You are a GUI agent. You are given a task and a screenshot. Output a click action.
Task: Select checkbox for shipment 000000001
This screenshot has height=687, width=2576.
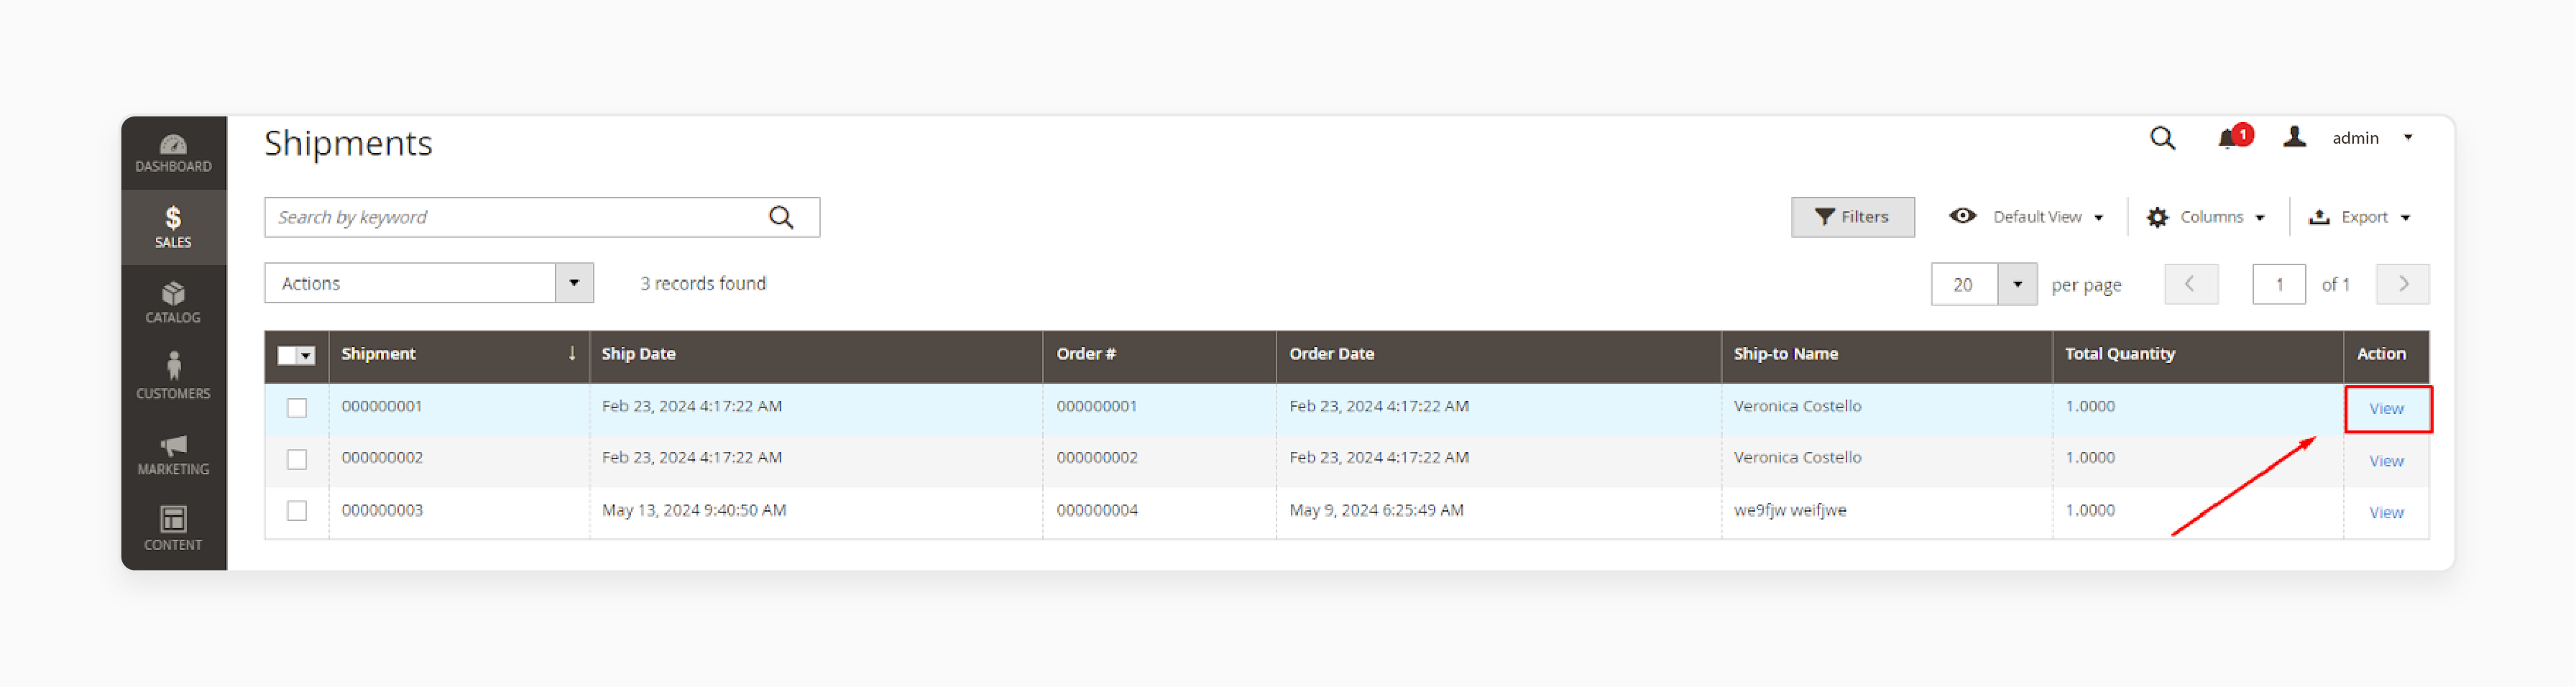tap(297, 408)
